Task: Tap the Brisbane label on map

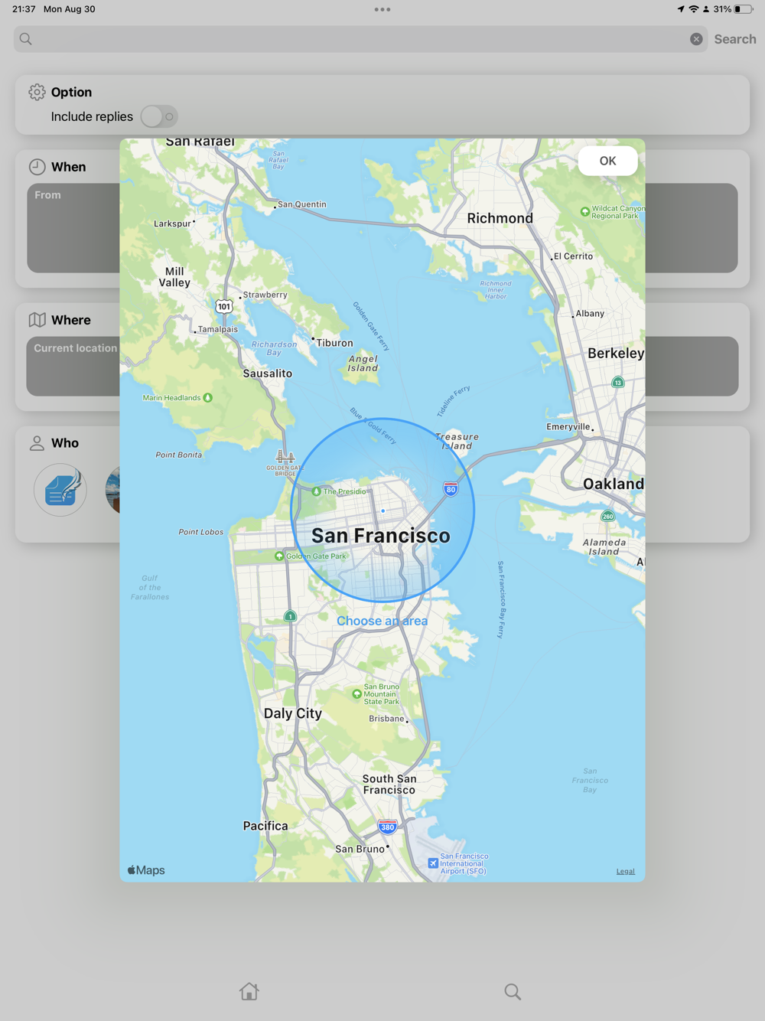Action: [386, 719]
